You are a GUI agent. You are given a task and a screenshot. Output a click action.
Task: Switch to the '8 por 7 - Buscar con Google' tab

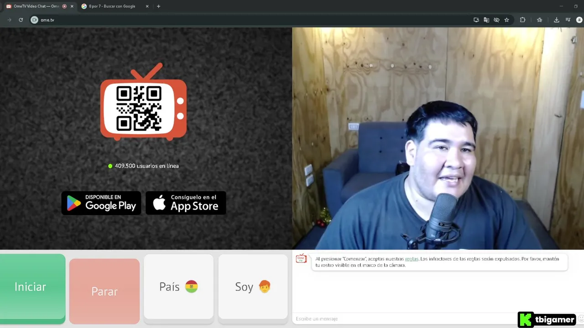(112, 6)
